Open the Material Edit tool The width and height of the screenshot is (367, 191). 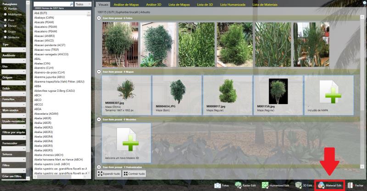330,186
